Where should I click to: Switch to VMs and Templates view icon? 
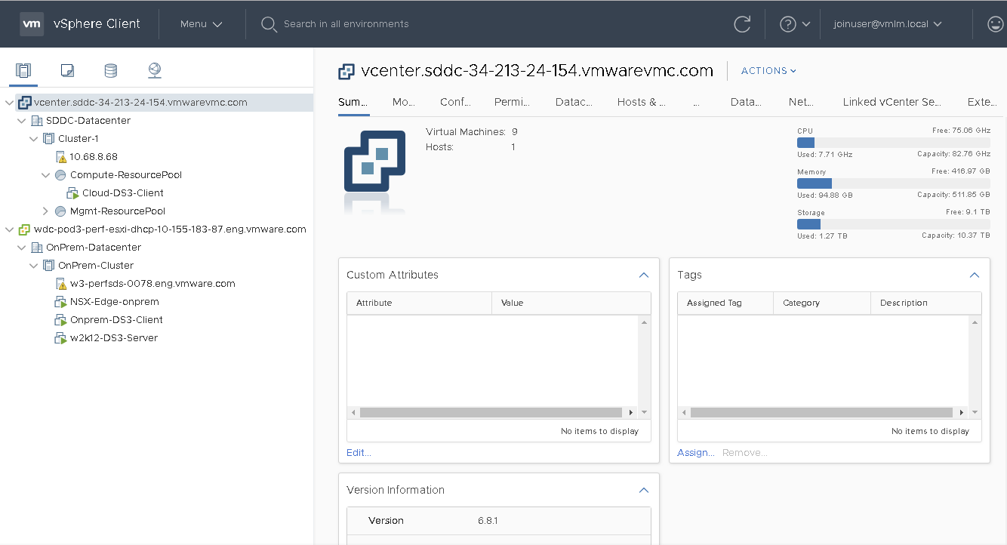tap(67, 71)
